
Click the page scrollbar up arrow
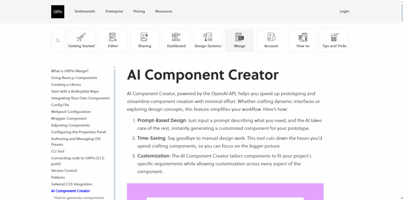[x=402, y=2]
